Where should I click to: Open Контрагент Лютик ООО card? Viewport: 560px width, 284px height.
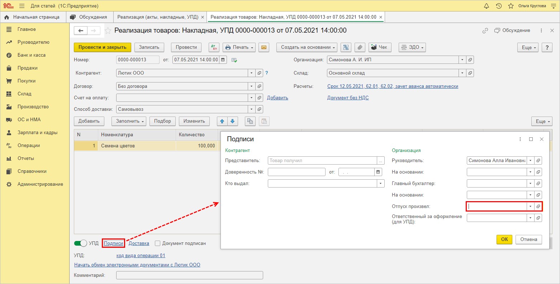(260, 73)
